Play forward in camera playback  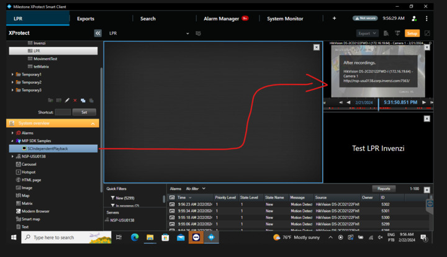coord(424,102)
